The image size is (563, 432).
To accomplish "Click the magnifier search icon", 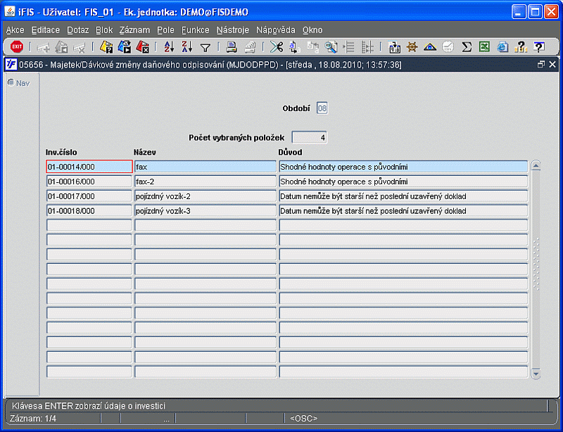I will point(331,46).
